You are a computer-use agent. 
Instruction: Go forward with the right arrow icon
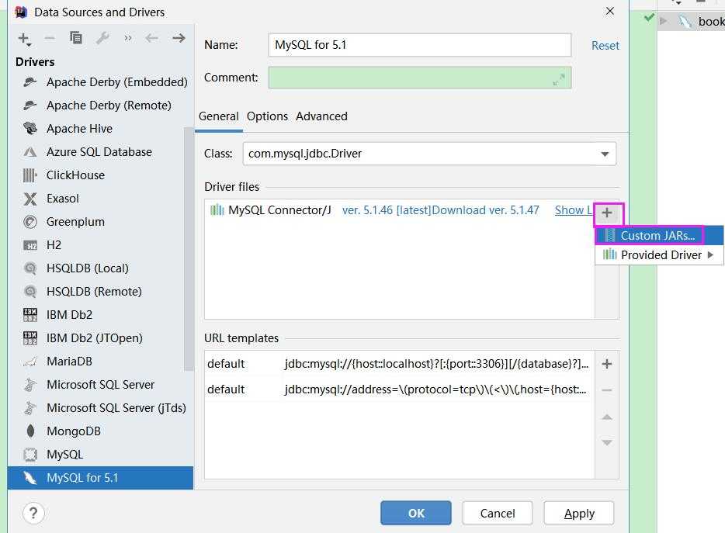point(179,38)
